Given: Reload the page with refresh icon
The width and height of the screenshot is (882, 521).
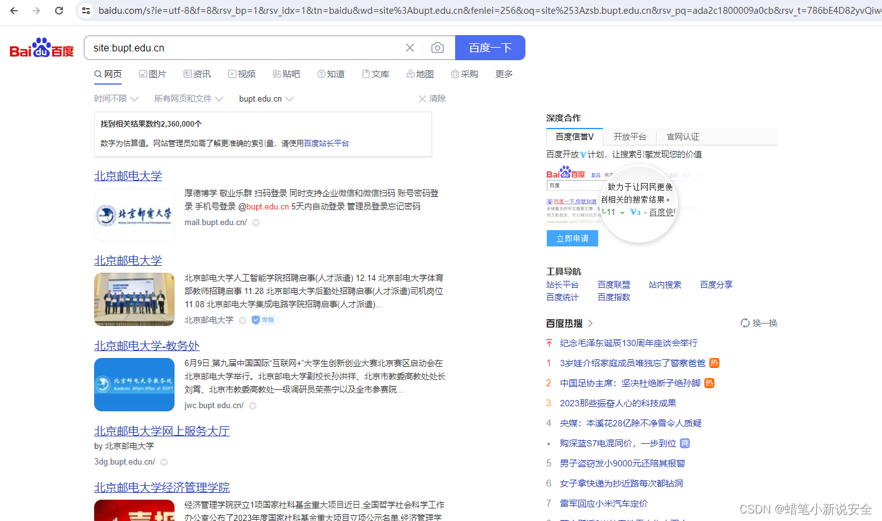Looking at the screenshot, I should 59,11.
